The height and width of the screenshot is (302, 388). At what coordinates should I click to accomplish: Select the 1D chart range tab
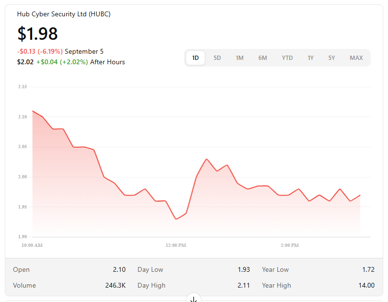[195, 58]
